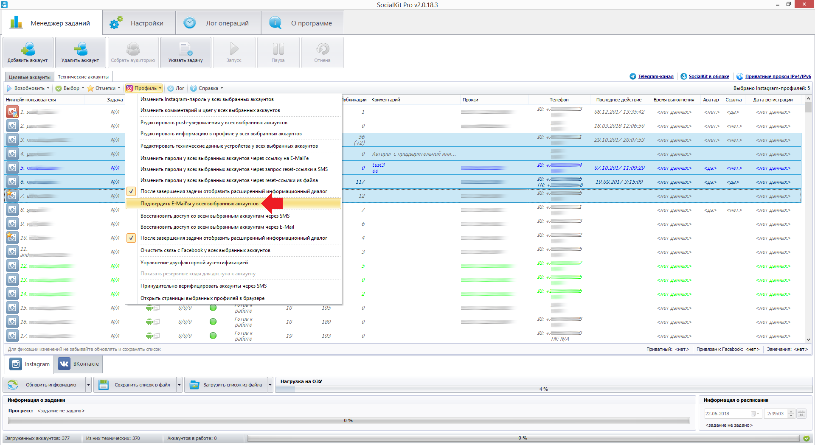Click the Лог toolbar button
This screenshot has width=815, height=445.
tap(176, 88)
